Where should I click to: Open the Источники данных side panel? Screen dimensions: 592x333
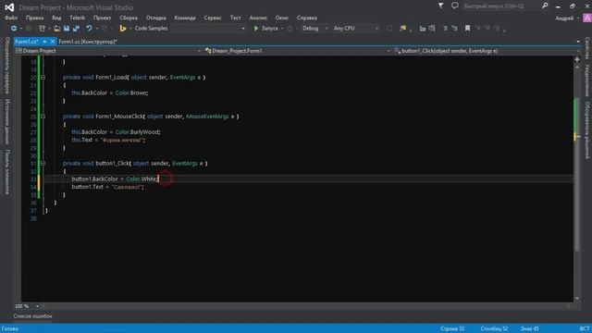(x=6, y=121)
